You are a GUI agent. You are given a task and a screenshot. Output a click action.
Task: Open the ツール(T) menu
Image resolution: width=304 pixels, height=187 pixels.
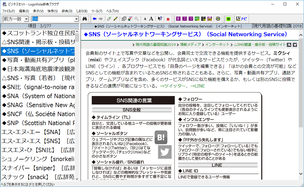click(x=97, y=11)
